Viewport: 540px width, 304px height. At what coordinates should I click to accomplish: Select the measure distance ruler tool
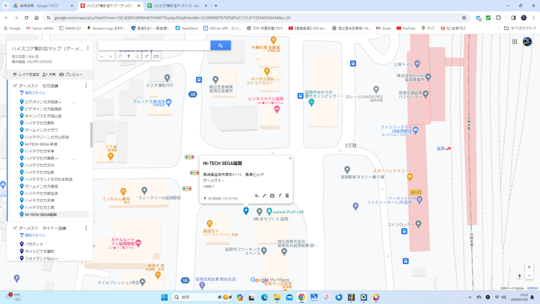156,57
